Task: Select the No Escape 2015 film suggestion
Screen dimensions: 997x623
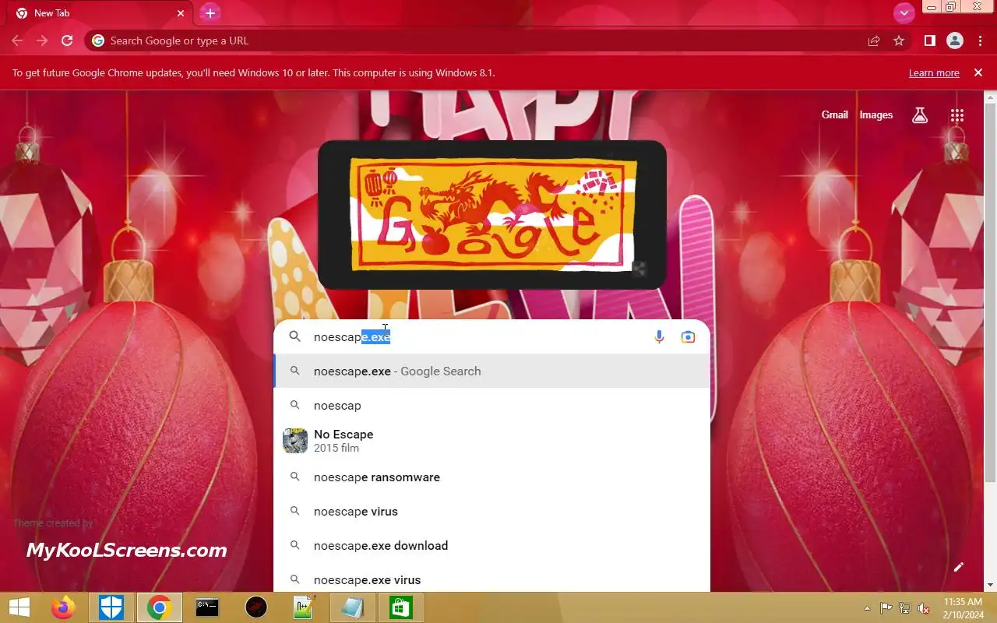Action: 491,441
